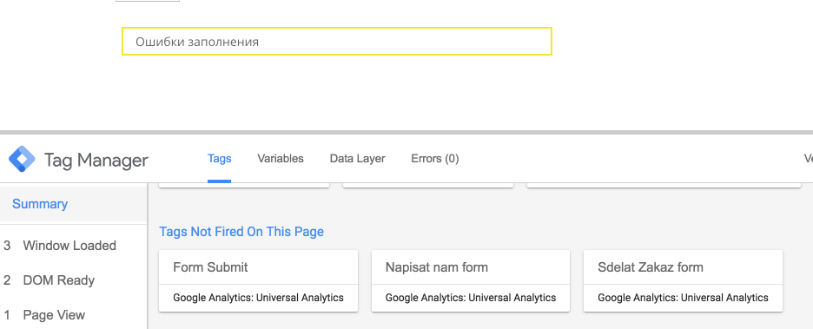The width and height of the screenshot is (813, 329).
Task: Switch to the Tags tab
Action: pos(220,159)
